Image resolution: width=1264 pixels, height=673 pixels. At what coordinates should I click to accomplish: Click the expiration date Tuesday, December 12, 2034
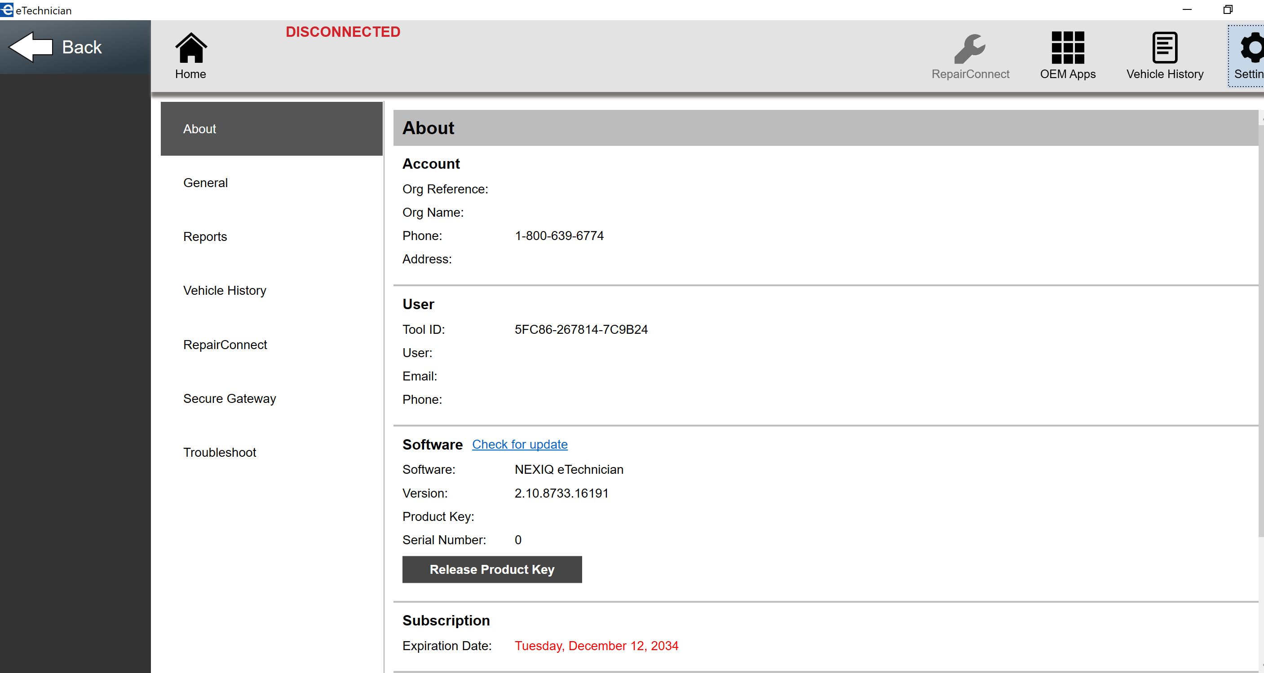[x=596, y=646]
